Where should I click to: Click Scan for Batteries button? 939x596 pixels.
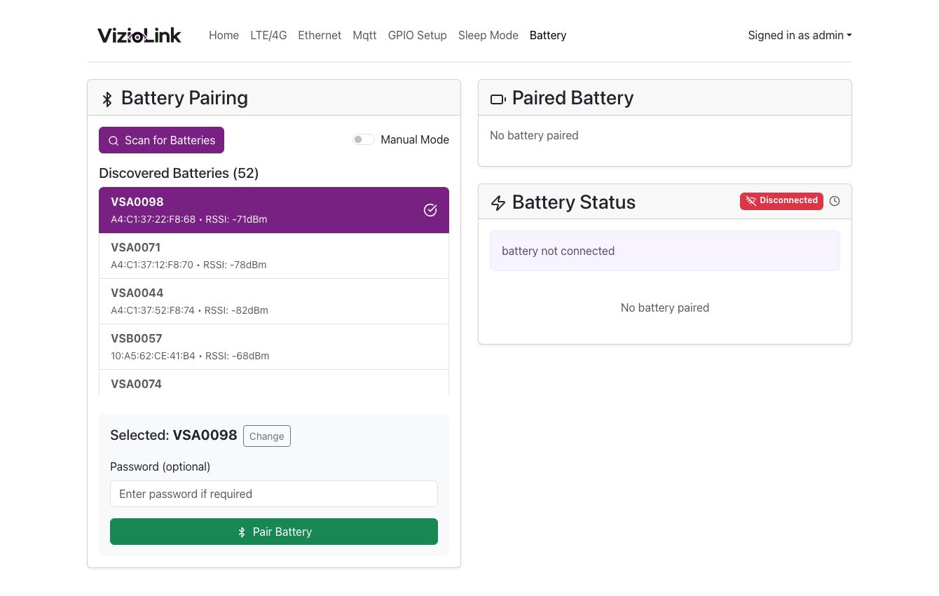[161, 140]
